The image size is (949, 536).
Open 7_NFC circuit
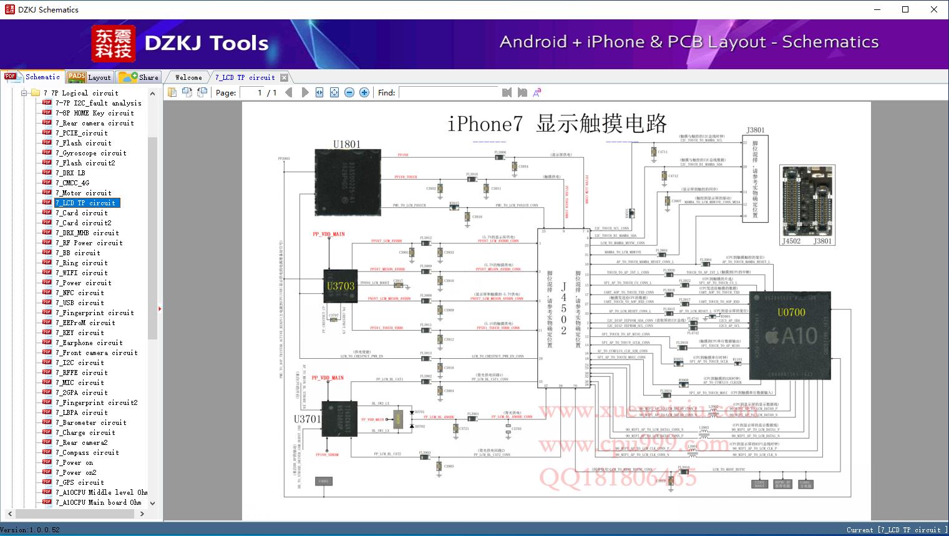[79, 293]
